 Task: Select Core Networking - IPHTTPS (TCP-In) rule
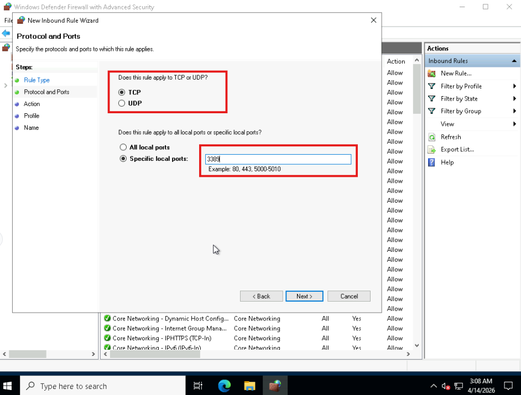click(162, 338)
